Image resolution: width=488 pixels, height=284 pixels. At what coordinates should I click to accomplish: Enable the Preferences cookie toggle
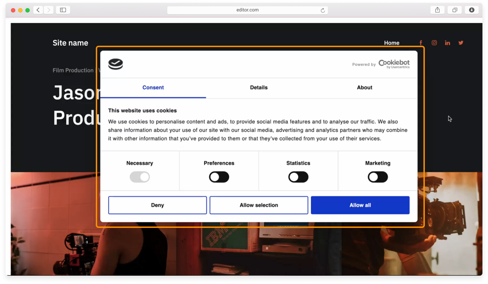pos(219,177)
